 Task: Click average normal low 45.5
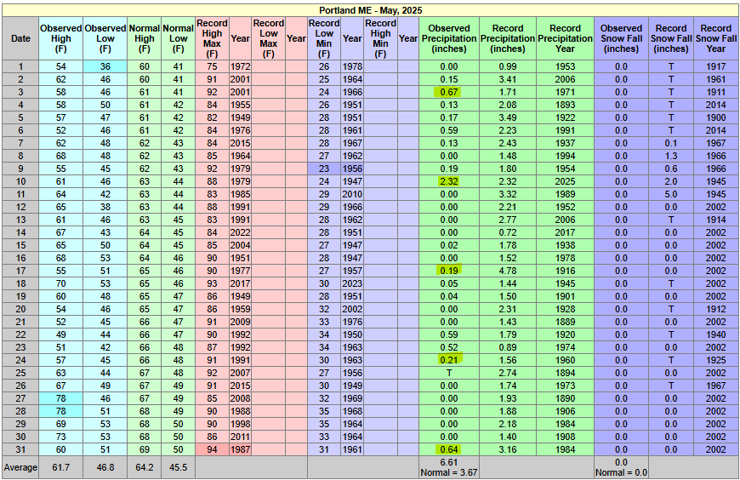click(178, 467)
